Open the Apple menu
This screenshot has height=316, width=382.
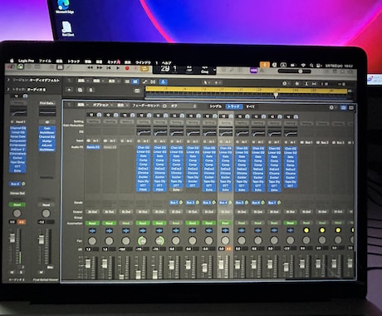tap(12, 61)
